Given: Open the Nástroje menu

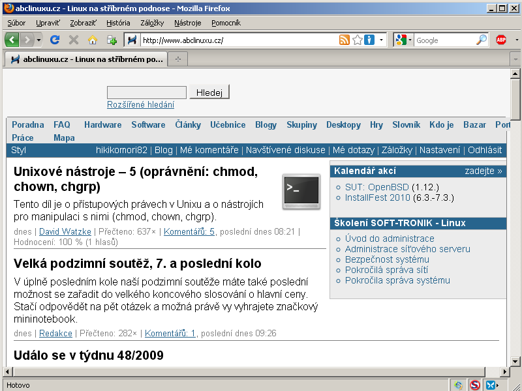Looking at the screenshot, I should point(188,23).
